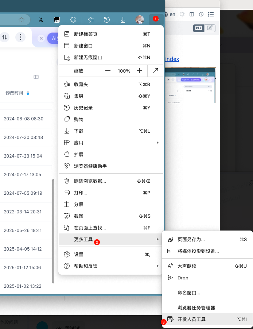Image resolution: width=253 pixels, height=329 pixels.
Task: Select 删除浏览数据... menu item
Action: click(x=111, y=181)
